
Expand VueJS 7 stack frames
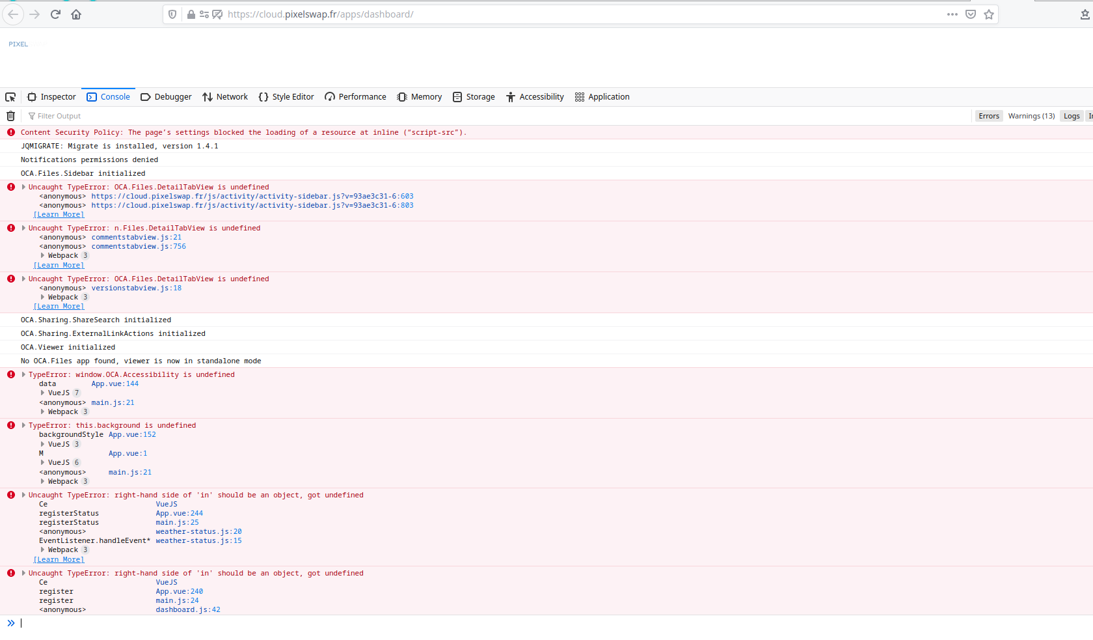click(43, 393)
